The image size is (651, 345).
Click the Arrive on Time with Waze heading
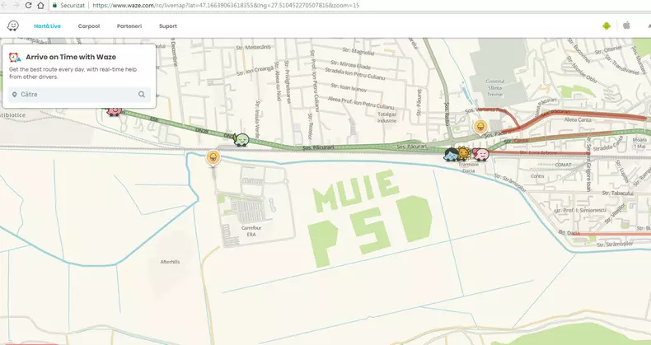[71, 57]
